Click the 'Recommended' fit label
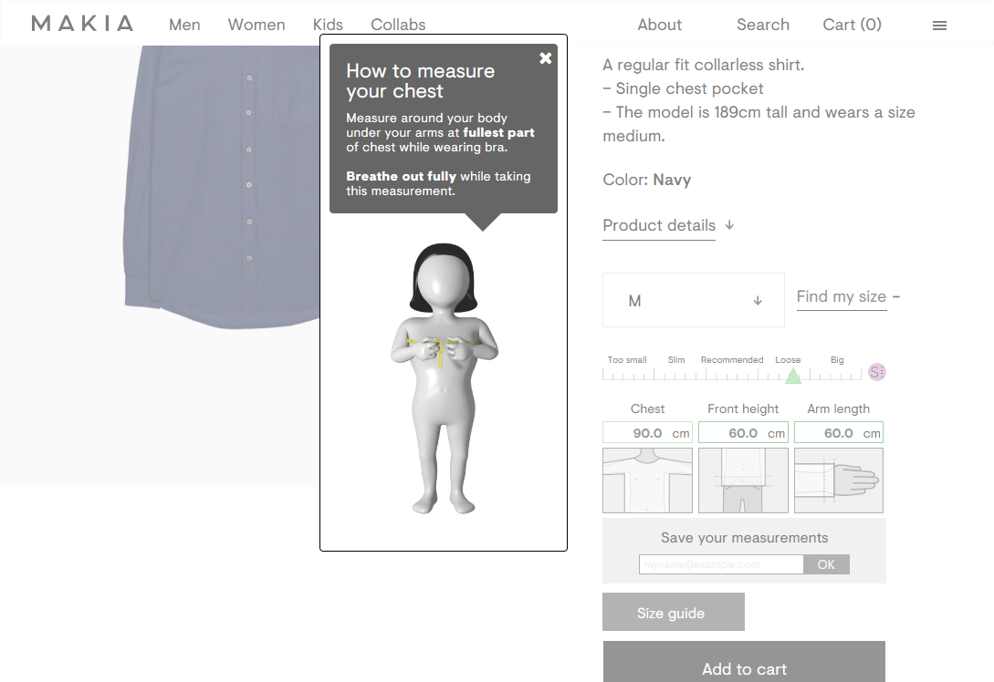 (x=731, y=359)
